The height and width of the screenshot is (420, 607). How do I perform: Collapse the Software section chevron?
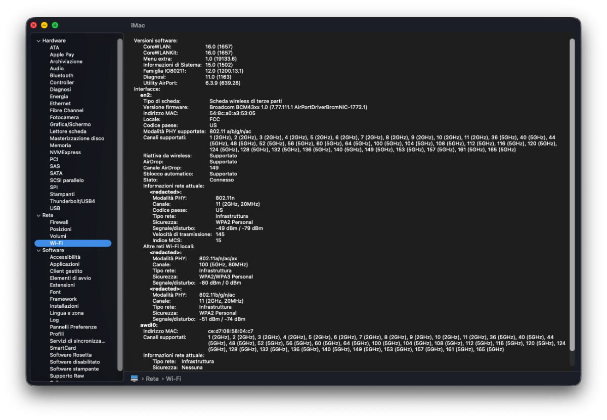(x=38, y=250)
